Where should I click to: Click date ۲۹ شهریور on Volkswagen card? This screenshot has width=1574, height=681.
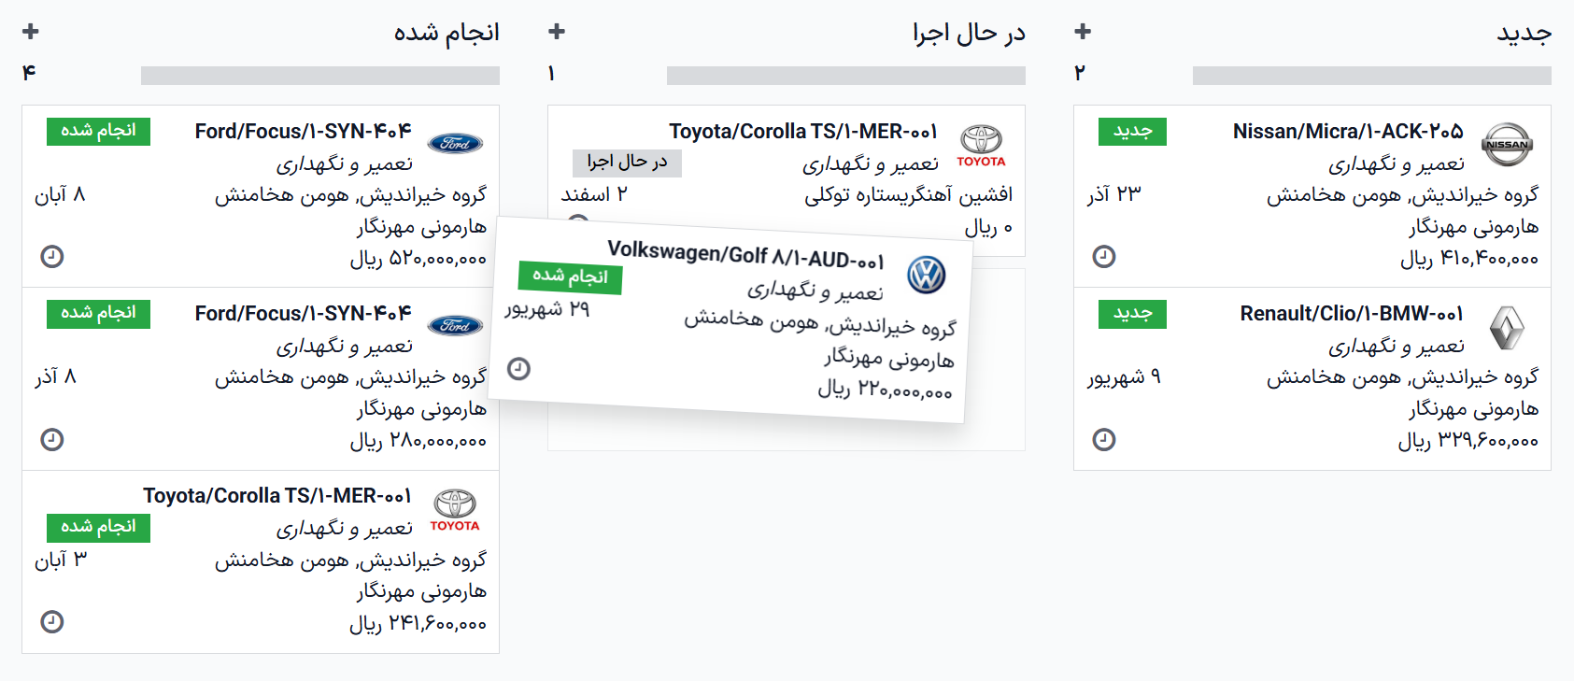[x=547, y=309]
